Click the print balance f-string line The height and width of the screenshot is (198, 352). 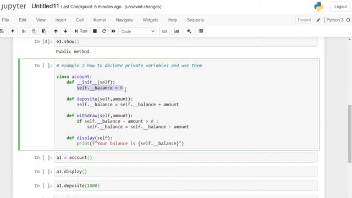(130, 144)
